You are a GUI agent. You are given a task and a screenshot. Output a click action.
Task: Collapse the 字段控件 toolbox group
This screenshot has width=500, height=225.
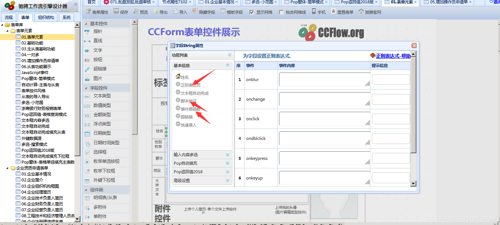(85, 88)
